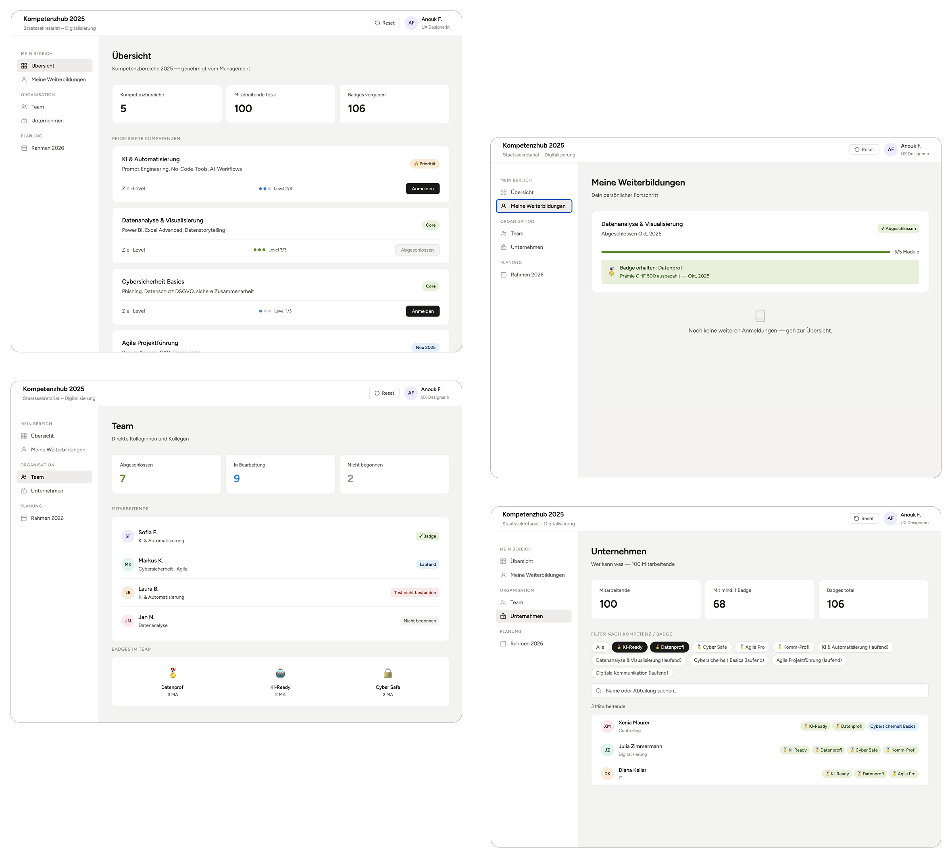Click the AF avatar in the Meine Weiterbildungen window header
Screen dimensions: 952x858
point(891,150)
